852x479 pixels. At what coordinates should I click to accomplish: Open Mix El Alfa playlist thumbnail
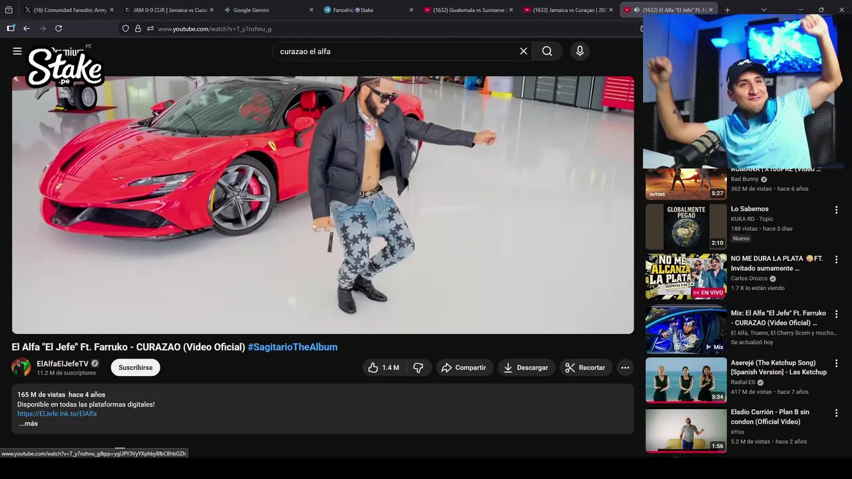click(x=686, y=331)
